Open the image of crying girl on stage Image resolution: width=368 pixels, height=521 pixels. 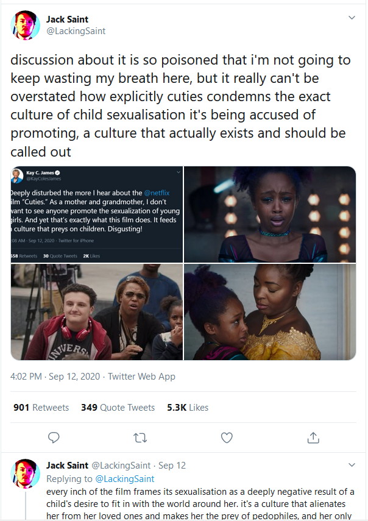point(270,214)
